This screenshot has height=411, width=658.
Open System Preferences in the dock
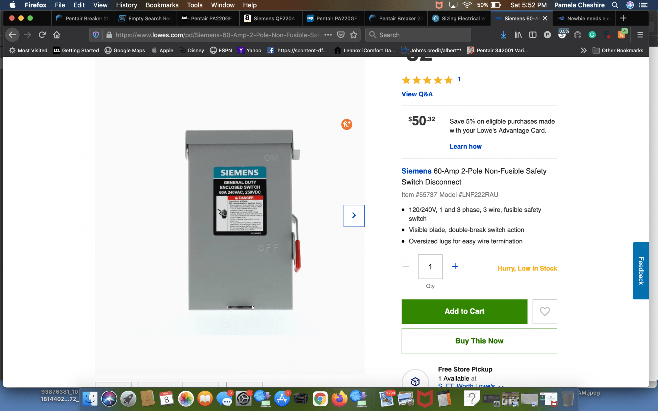click(243, 399)
